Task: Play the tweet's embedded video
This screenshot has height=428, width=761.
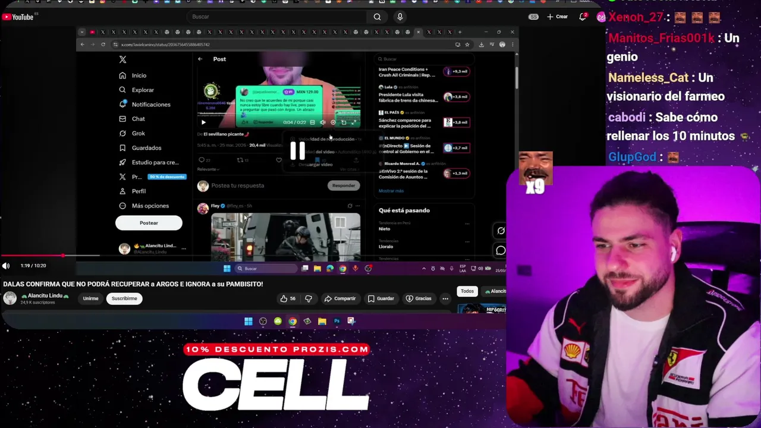Action: point(203,122)
